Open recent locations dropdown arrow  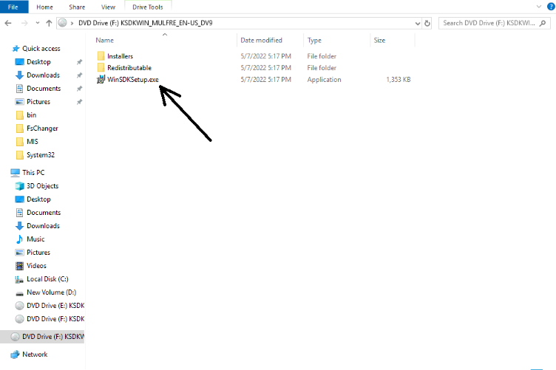pyautogui.click(x=38, y=23)
